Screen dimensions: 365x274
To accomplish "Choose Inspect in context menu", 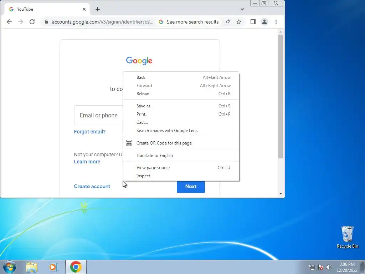I will pos(181,176).
